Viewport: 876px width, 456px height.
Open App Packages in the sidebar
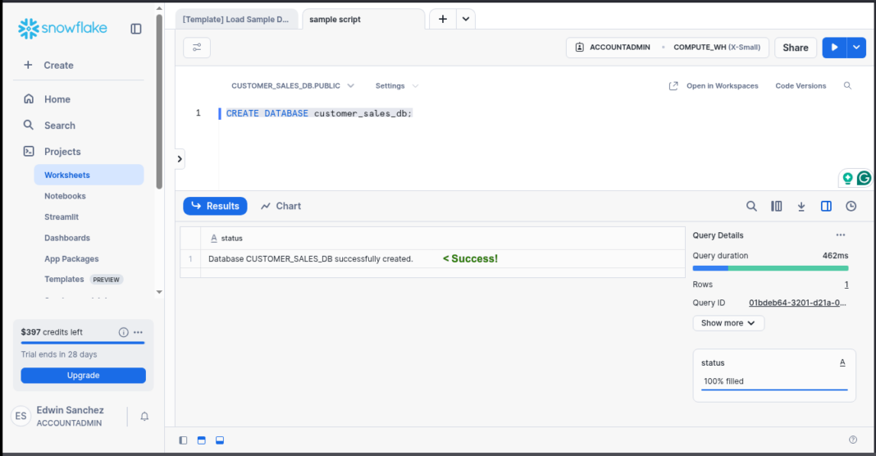[x=71, y=258]
